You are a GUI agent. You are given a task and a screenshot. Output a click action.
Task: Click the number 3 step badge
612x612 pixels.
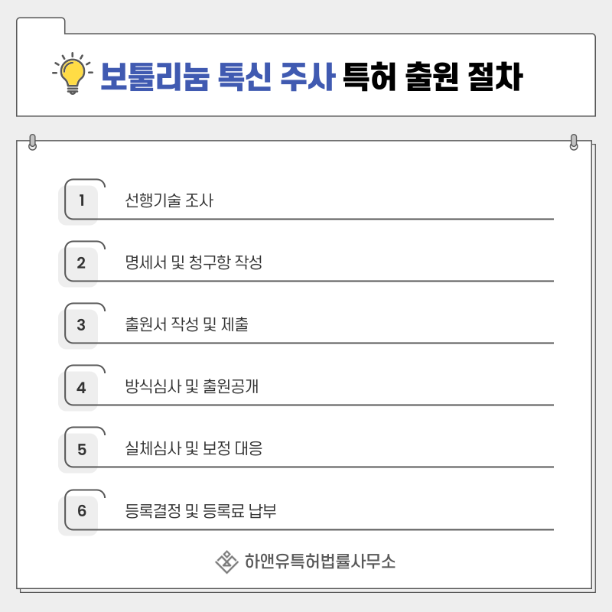click(x=82, y=325)
